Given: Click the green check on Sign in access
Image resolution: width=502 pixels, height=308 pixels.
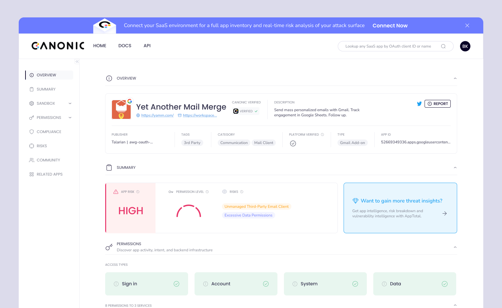Looking at the screenshot, I should point(176,284).
